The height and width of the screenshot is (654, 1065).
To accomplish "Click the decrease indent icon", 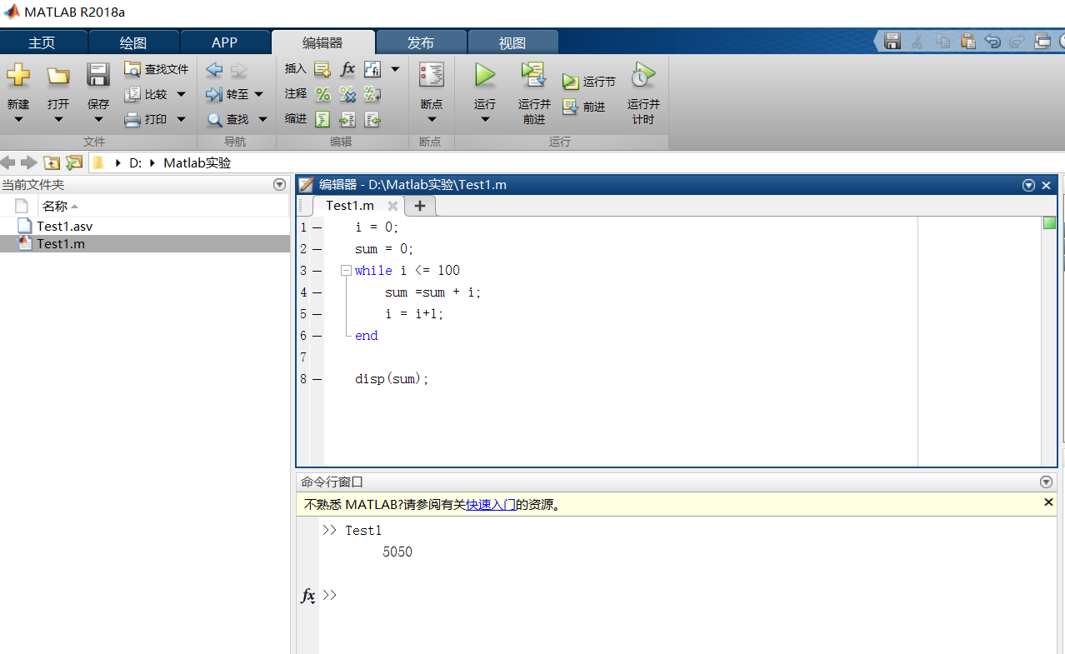I will [372, 120].
